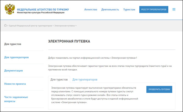Switch to the Для туроператоров tab
Viewport: 183px width, 112px height.
pos(85,80)
